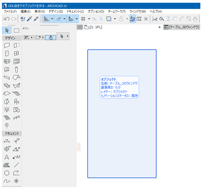
Task: Select the Stair tool
Action: (7, 118)
